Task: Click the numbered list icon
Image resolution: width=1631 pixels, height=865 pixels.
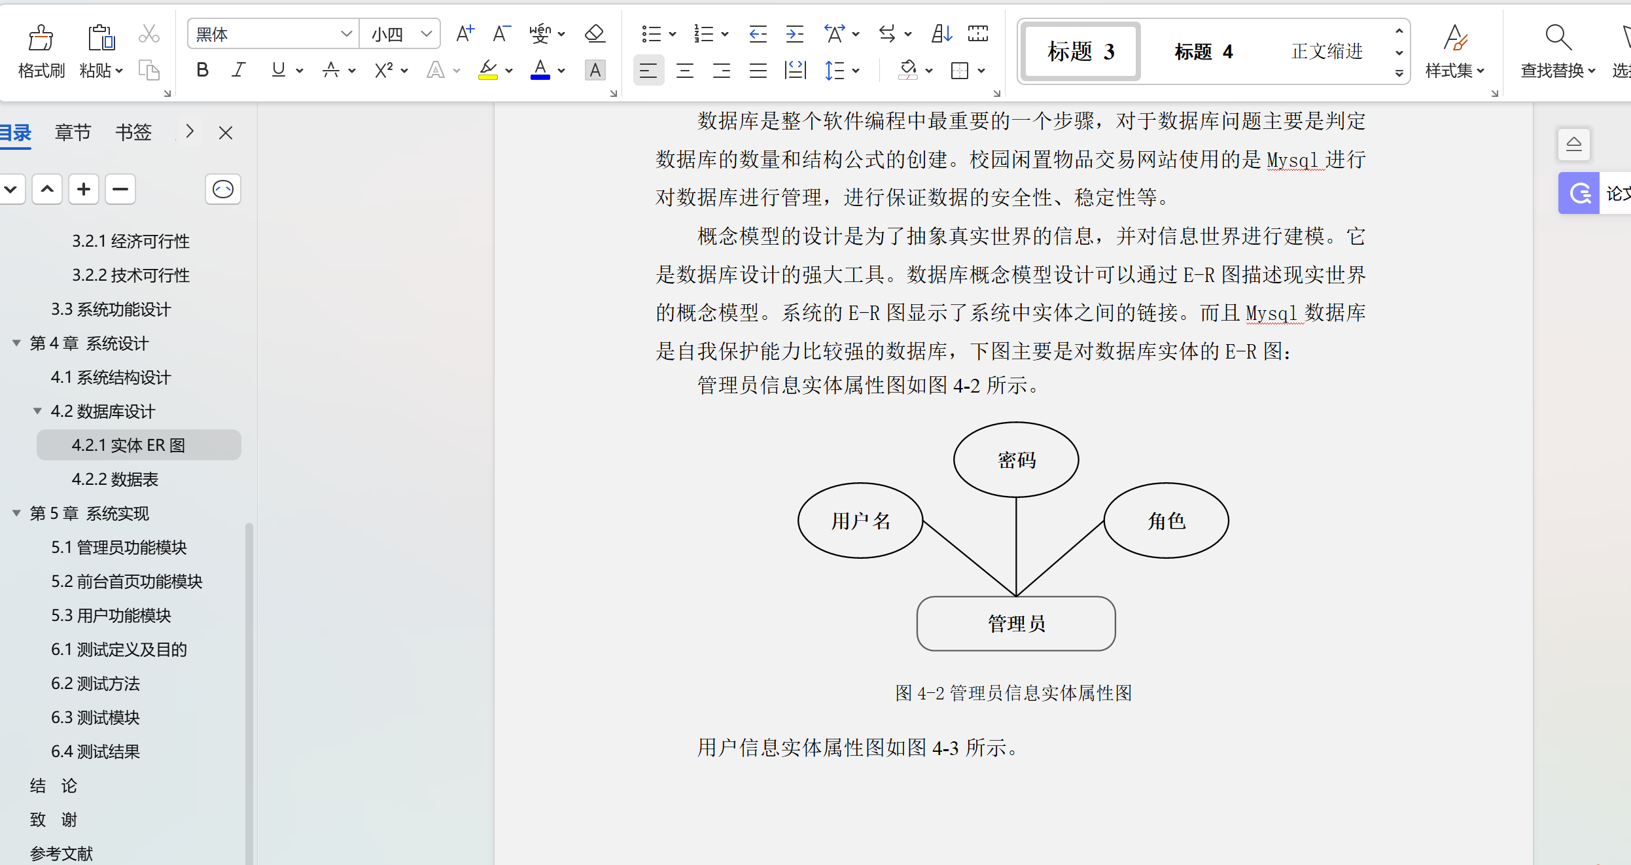Action: (703, 33)
